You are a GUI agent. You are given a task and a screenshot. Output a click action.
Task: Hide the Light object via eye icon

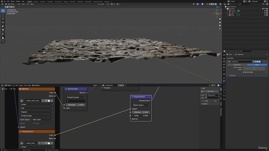tap(265, 13)
